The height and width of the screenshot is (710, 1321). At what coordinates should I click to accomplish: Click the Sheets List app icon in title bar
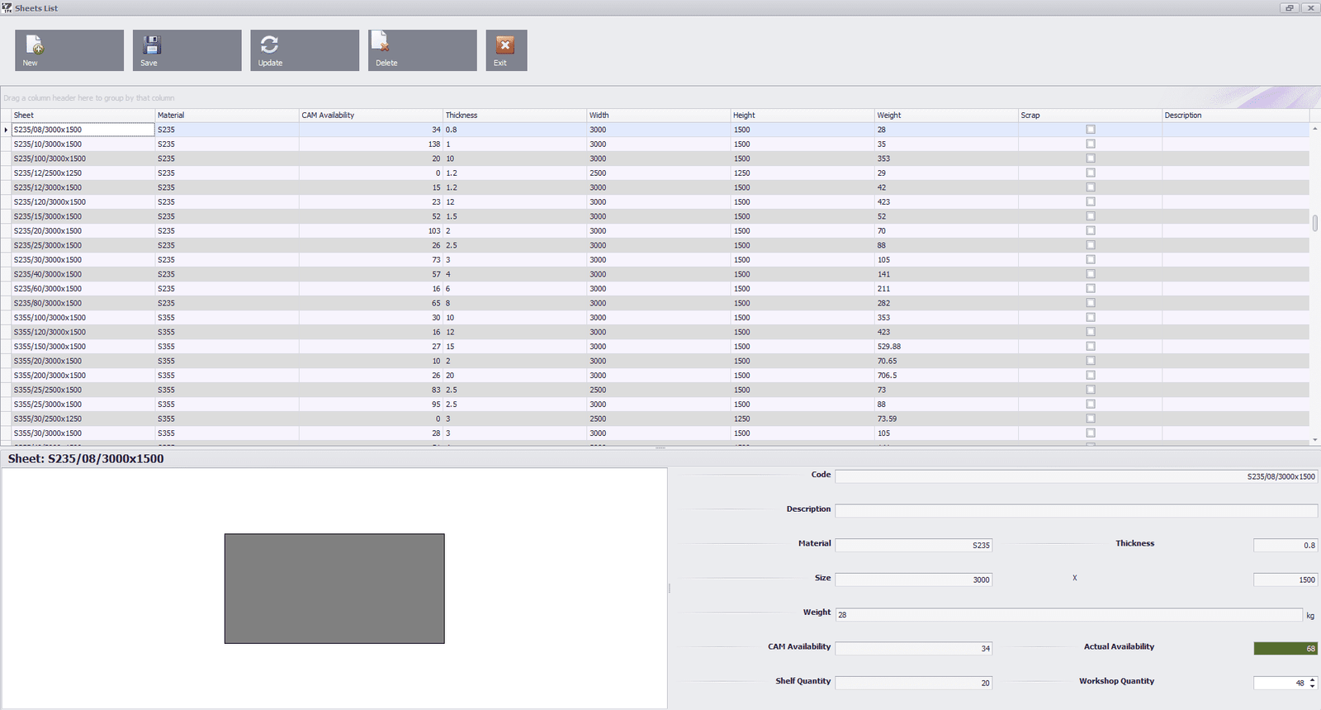(7, 7)
